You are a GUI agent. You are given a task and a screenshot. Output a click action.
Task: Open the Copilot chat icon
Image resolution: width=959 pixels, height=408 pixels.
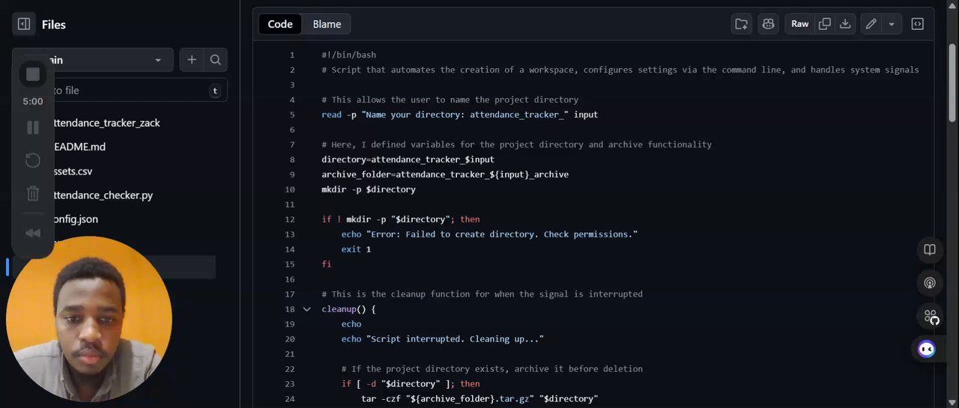pyautogui.click(x=768, y=24)
